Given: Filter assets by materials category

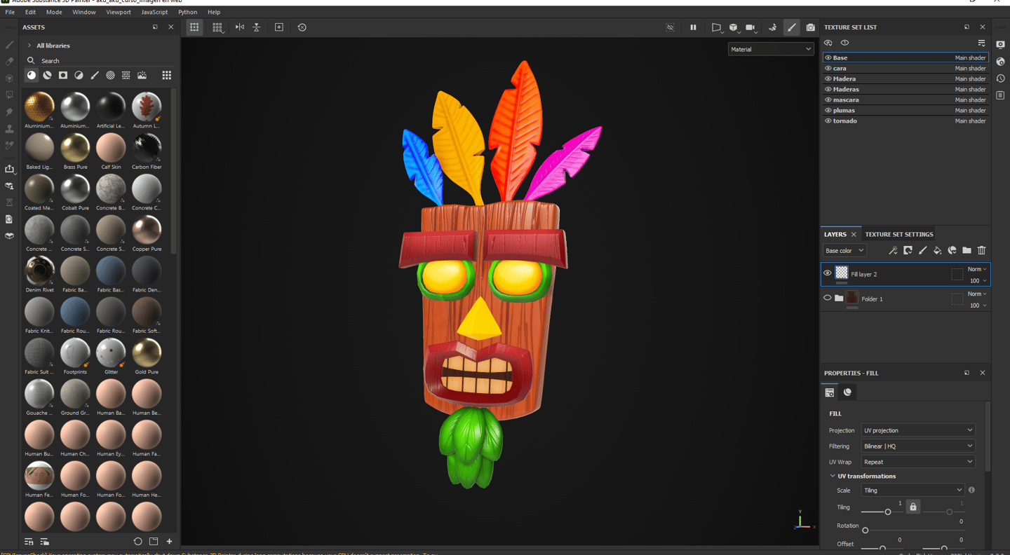Looking at the screenshot, I should [x=32, y=75].
